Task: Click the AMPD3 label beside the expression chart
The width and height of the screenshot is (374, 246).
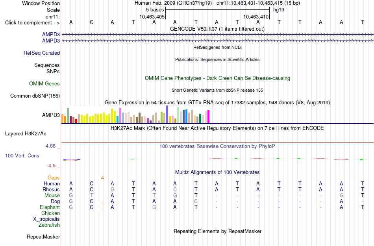Action: [51, 115]
